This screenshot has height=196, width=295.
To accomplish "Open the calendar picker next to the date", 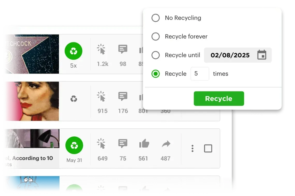I will [262, 55].
